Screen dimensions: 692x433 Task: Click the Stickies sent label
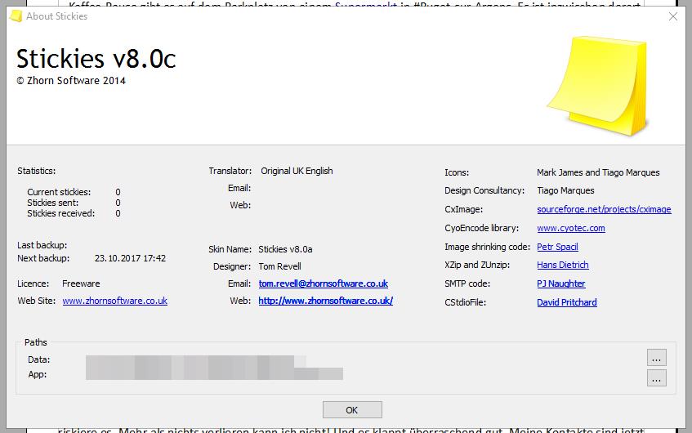point(52,203)
